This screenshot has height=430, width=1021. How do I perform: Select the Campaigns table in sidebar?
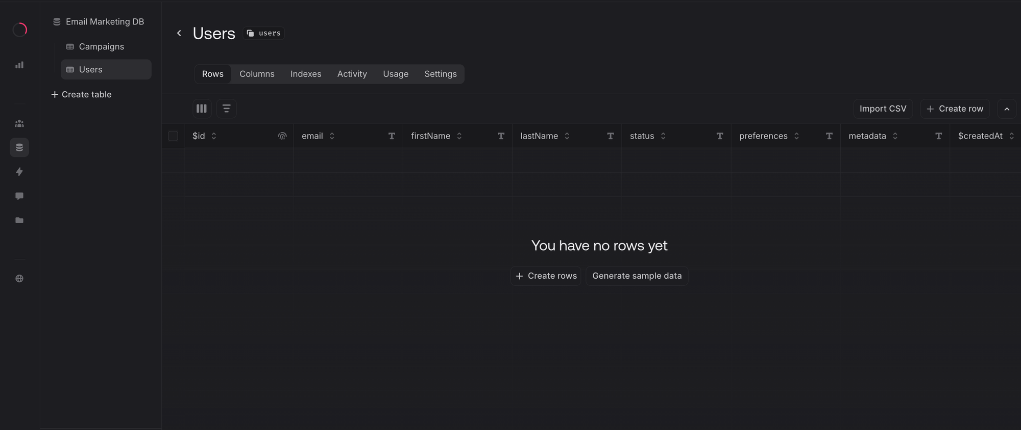point(101,47)
